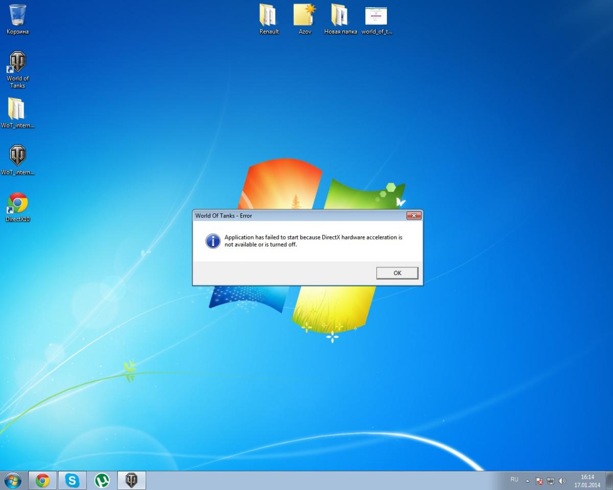
Task: Expand hidden system tray icons arrow
Action: pos(528,481)
